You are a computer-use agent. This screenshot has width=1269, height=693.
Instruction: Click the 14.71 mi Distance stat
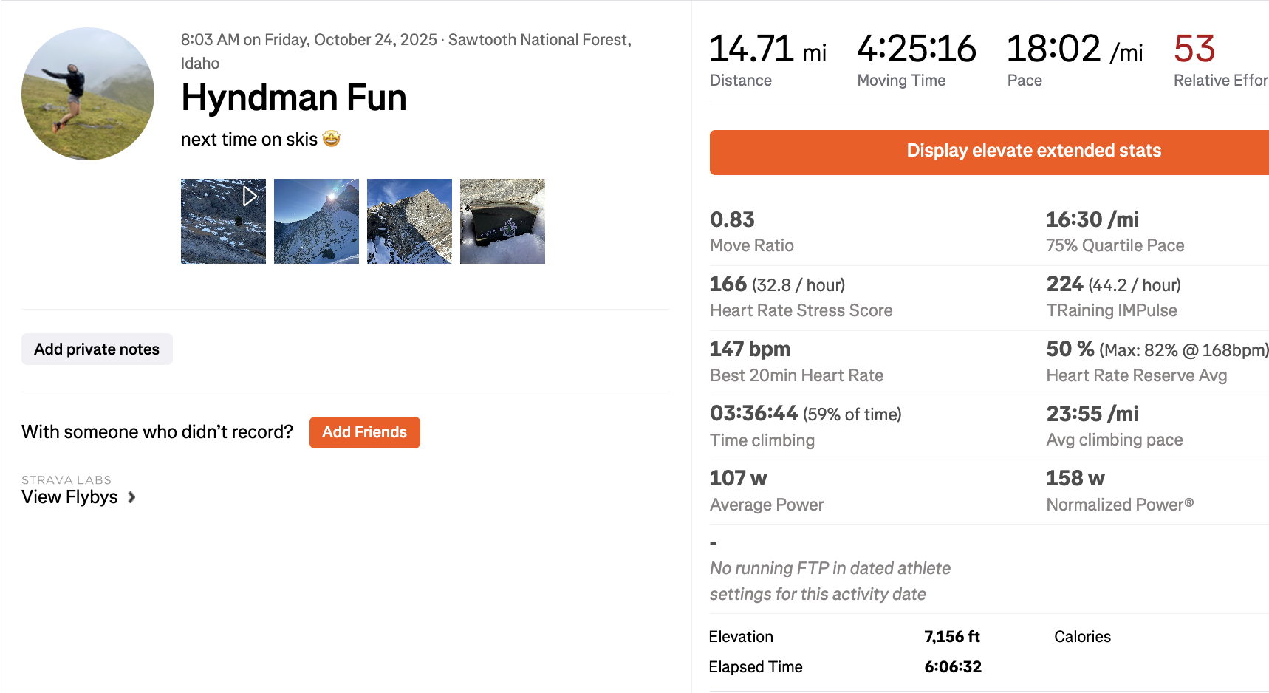coord(767,49)
